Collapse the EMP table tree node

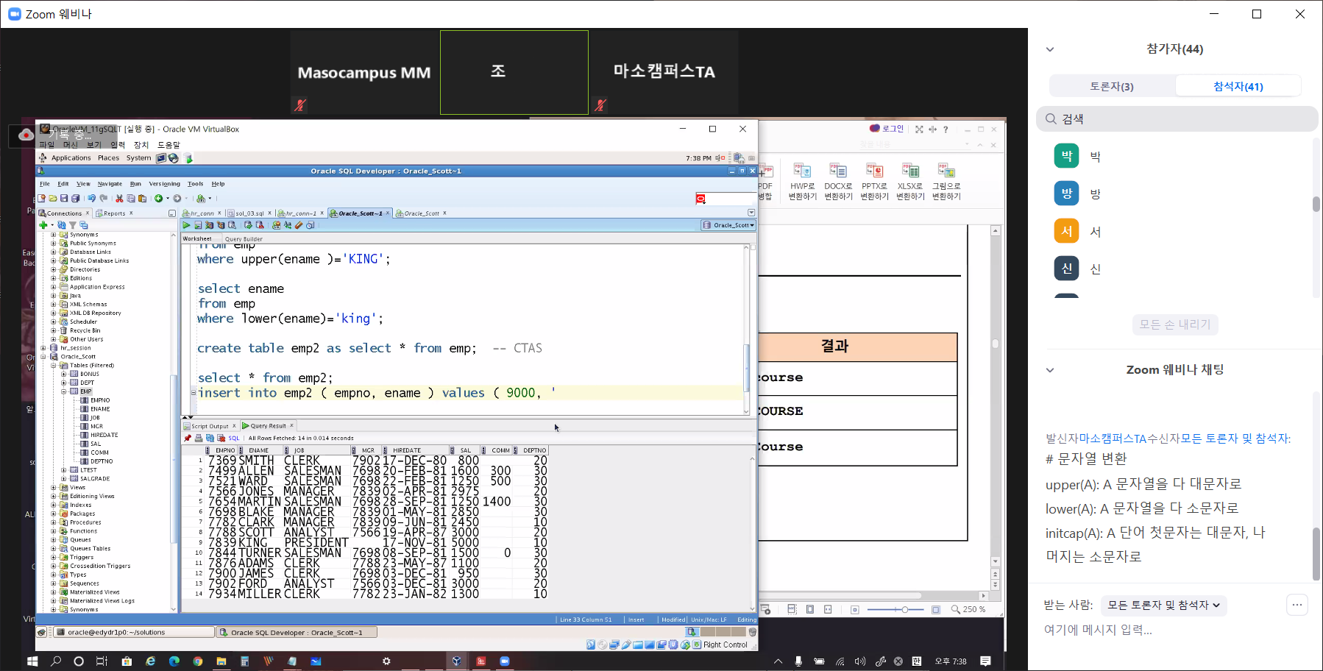tap(64, 391)
